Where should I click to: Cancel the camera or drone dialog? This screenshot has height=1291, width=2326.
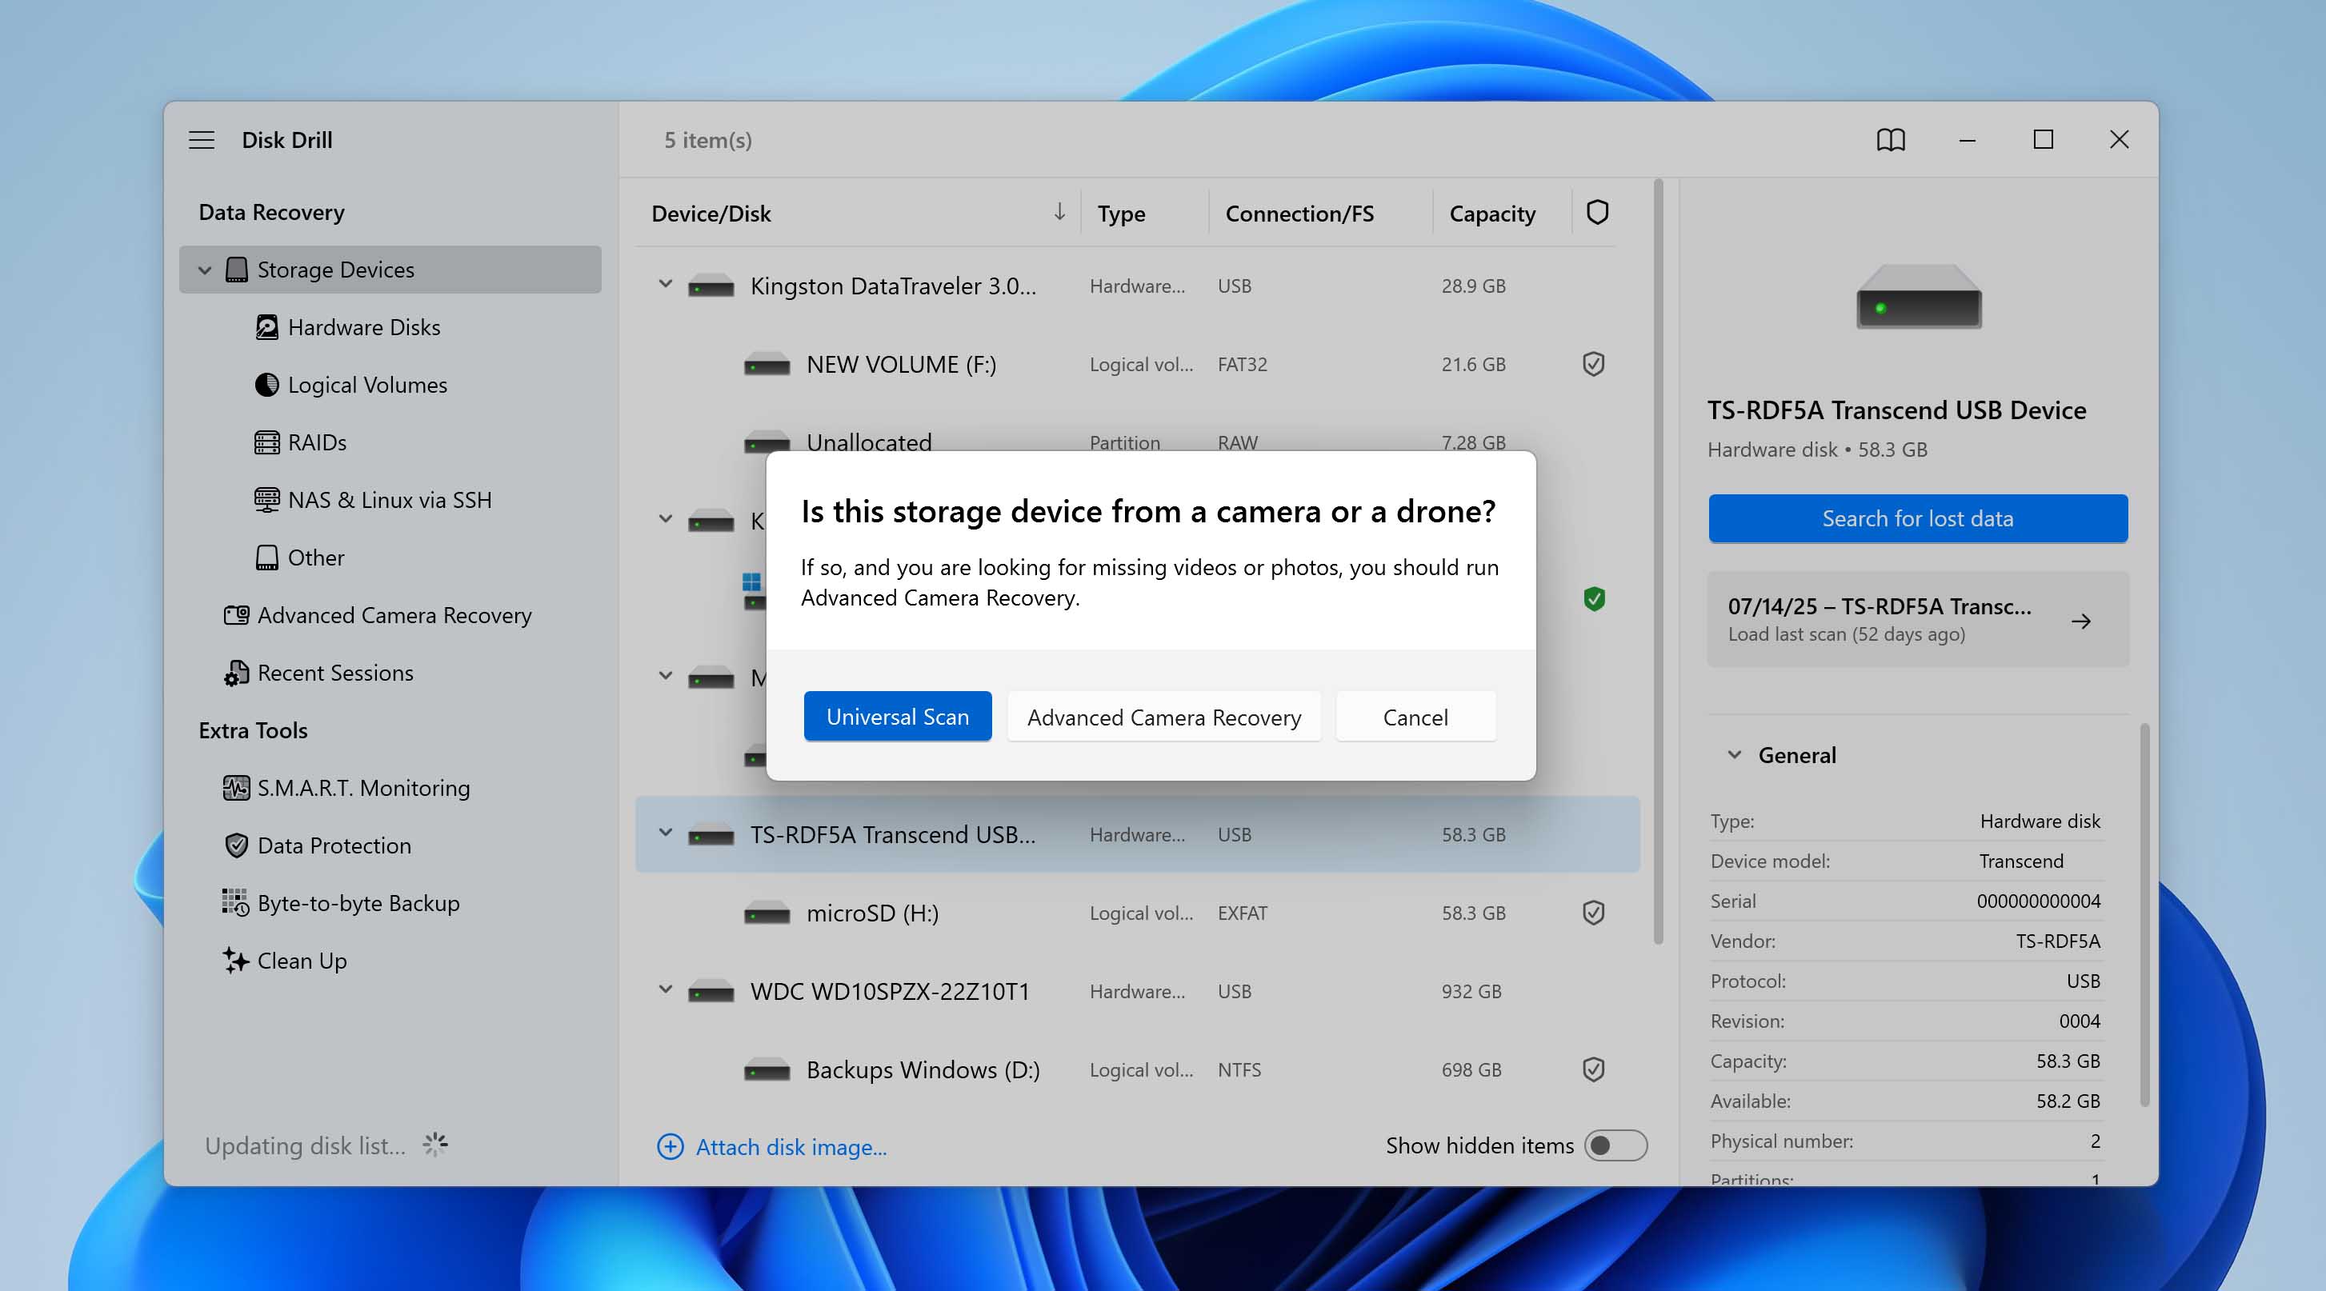click(1415, 716)
